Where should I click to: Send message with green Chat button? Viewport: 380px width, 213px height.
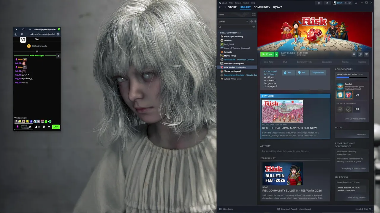point(56,127)
